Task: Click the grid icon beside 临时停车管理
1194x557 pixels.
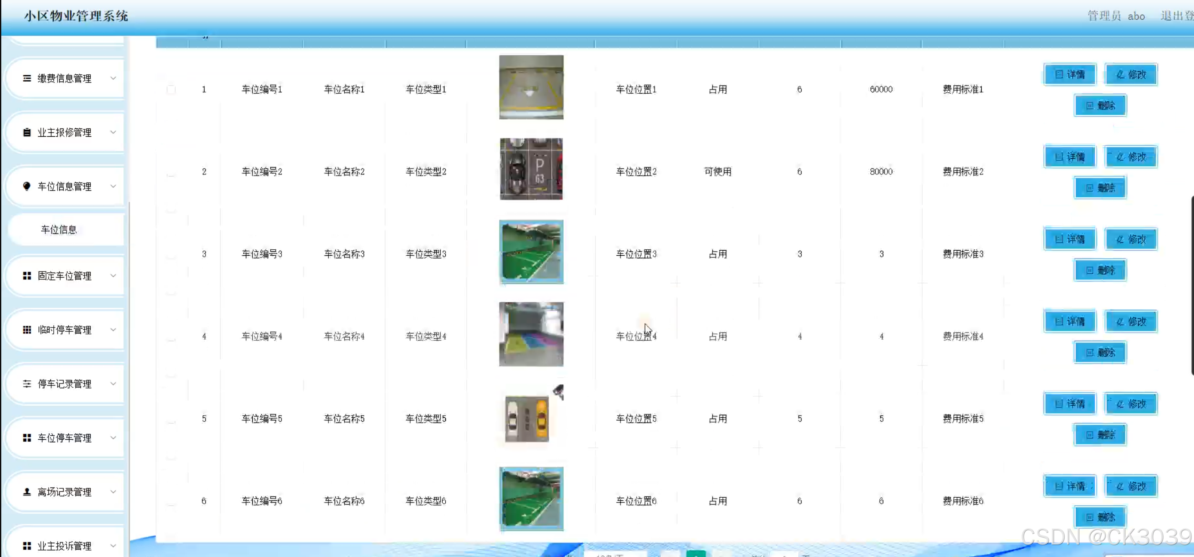Action: (27, 330)
